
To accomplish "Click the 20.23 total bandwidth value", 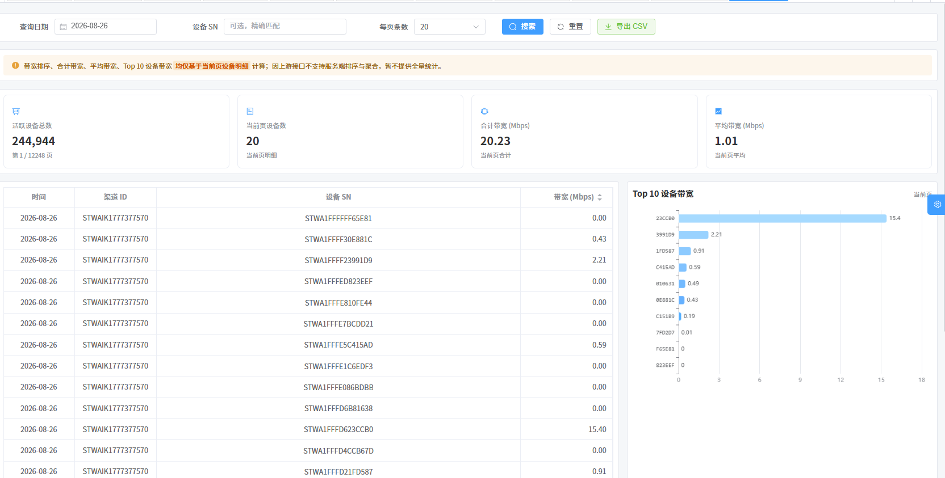I will click(495, 141).
